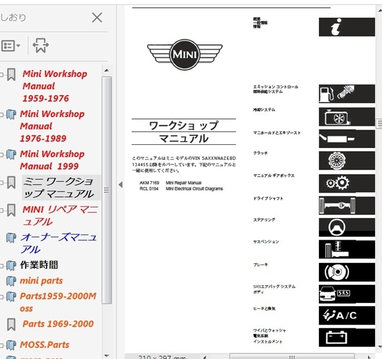This screenshot has height=359, width=382.
Task: Click bookmark icon beside Mini Workshop Manual 1959-1976
Action: (x=11, y=74)
